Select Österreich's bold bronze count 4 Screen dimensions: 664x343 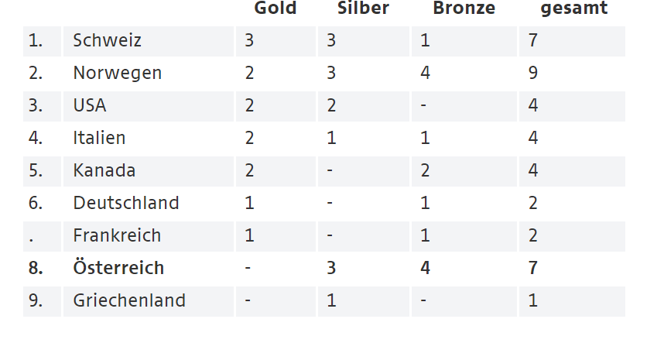click(x=425, y=269)
